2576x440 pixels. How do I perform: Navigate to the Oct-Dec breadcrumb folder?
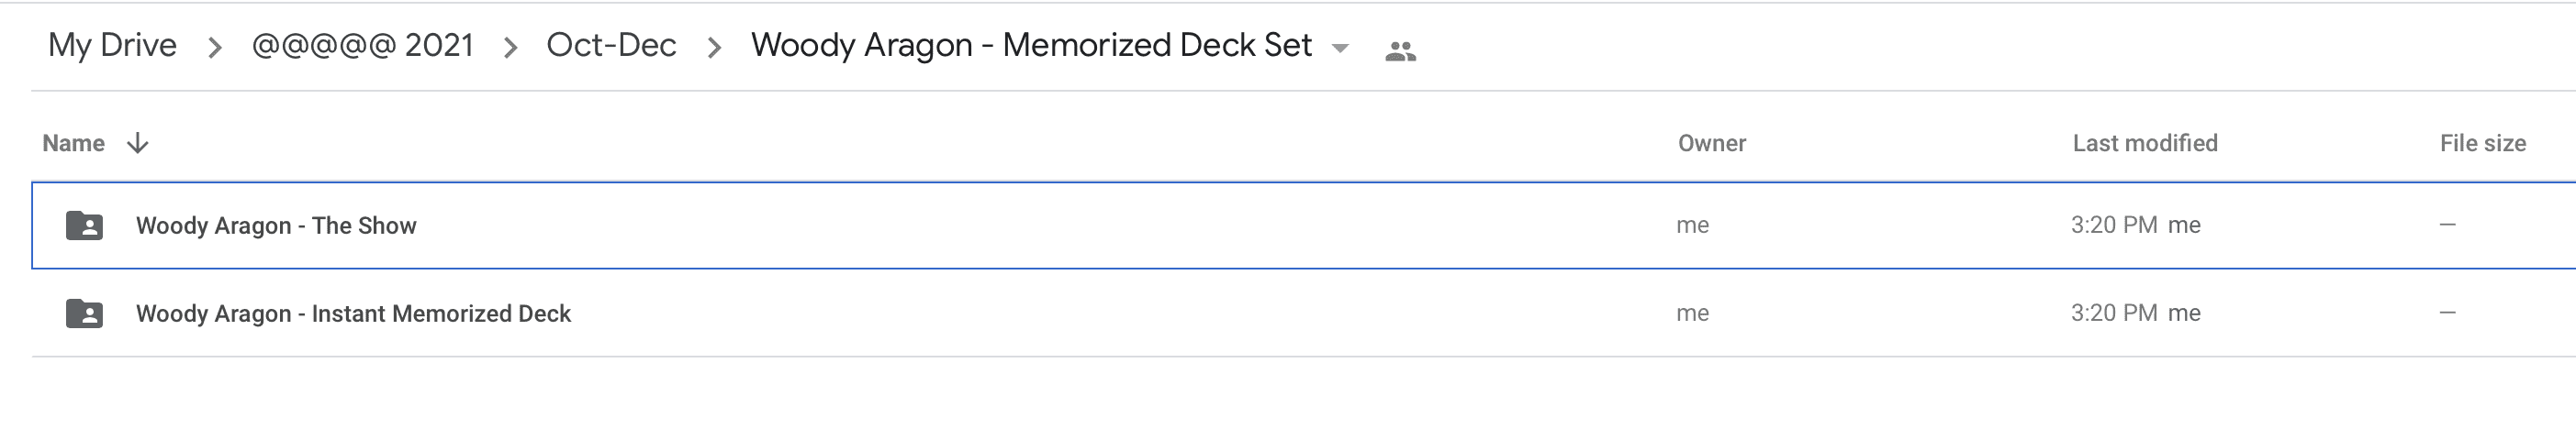[611, 45]
